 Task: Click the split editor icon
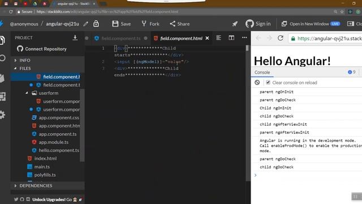pyautogui.click(x=231, y=38)
